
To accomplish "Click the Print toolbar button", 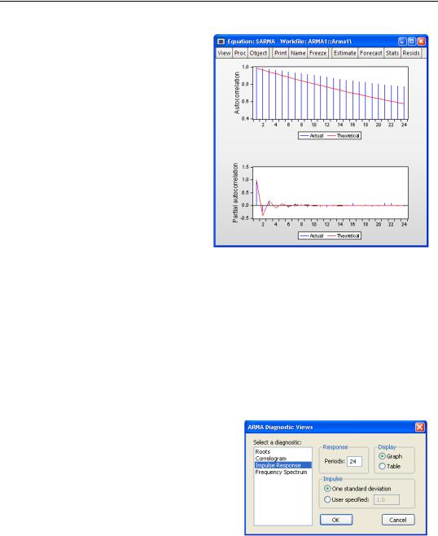I will click(281, 53).
